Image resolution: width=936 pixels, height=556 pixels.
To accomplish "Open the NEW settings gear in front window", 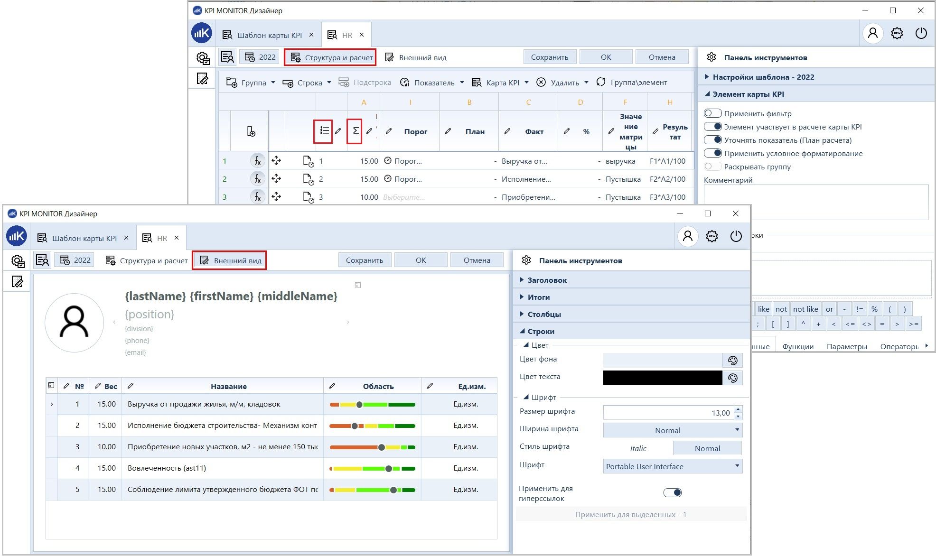I will 712,236.
